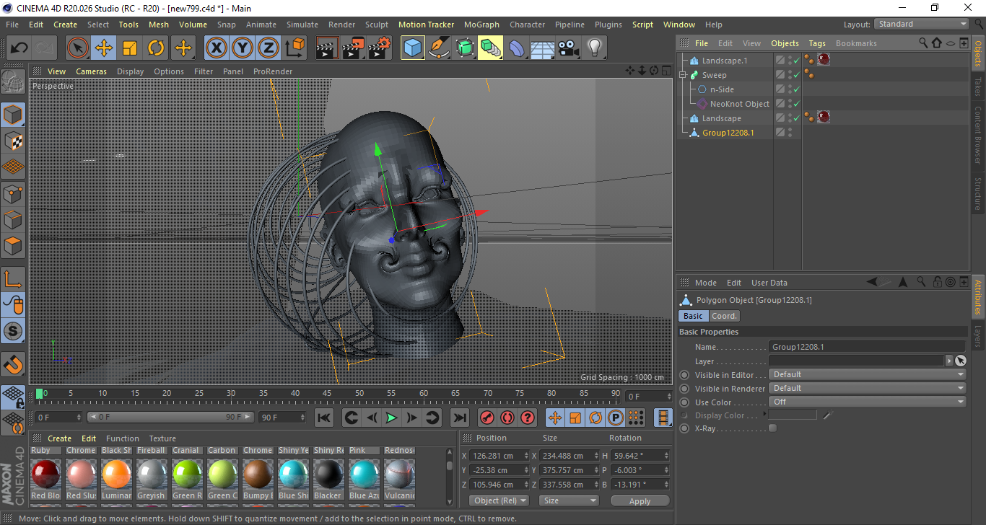
Task: Add a Light object
Action: (595, 48)
